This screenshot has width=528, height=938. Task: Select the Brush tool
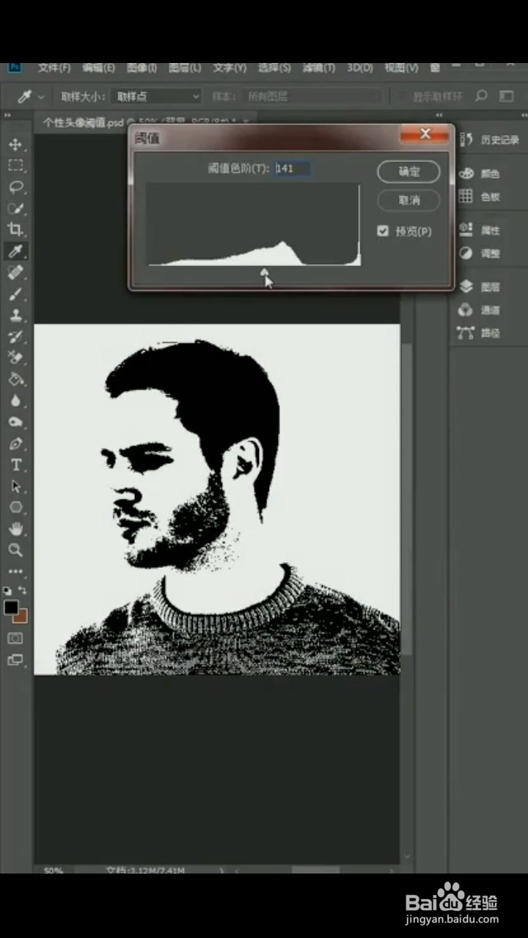(15, 294)
